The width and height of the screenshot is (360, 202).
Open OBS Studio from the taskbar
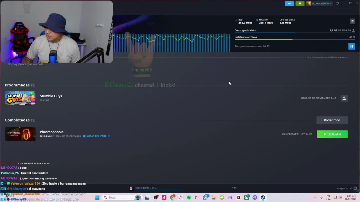click(156, 198)
